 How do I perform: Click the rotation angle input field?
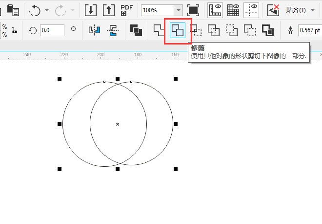click(x=52, y=30)
